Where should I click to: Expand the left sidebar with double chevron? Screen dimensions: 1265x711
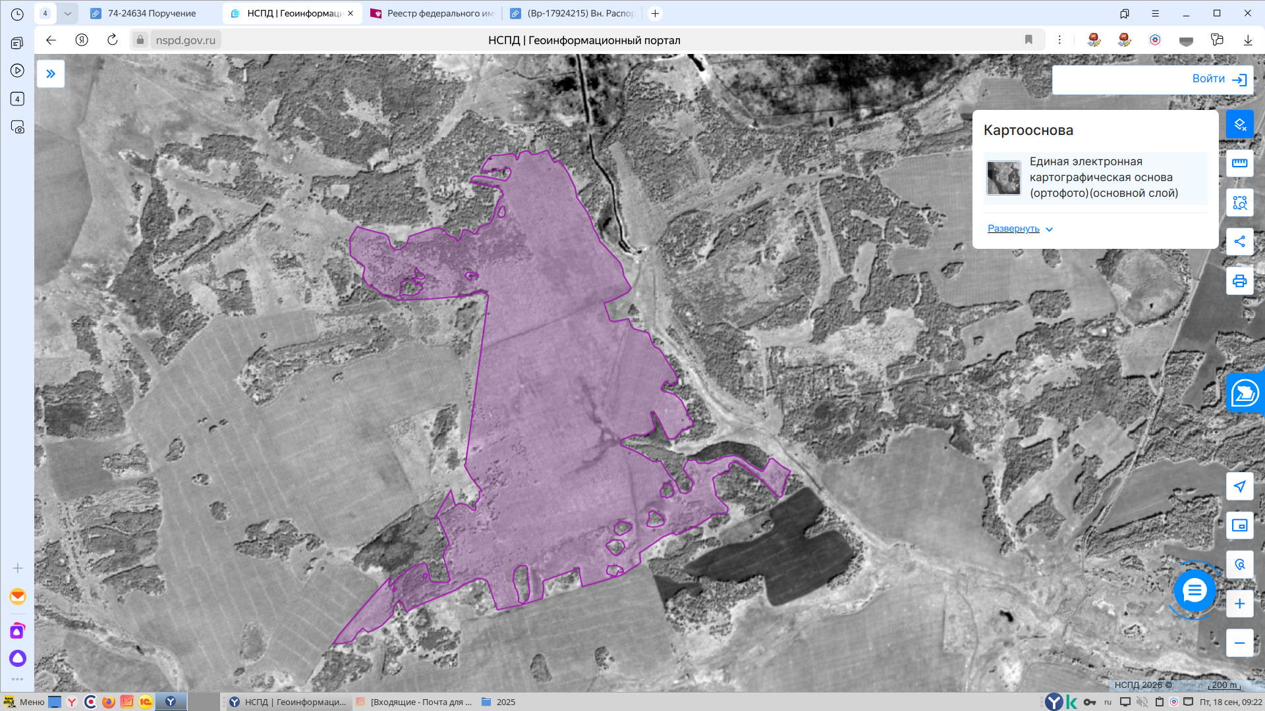coord(51,74)
